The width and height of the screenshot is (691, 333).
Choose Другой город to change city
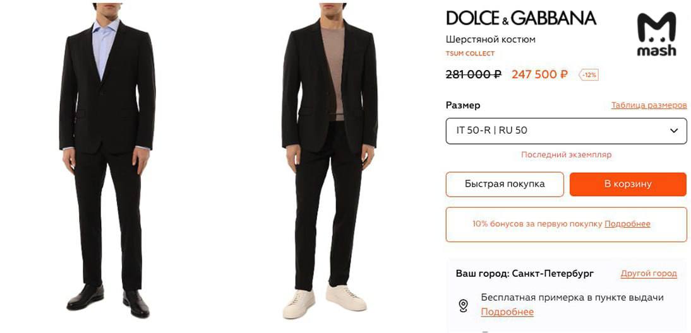tap(649, 274)
